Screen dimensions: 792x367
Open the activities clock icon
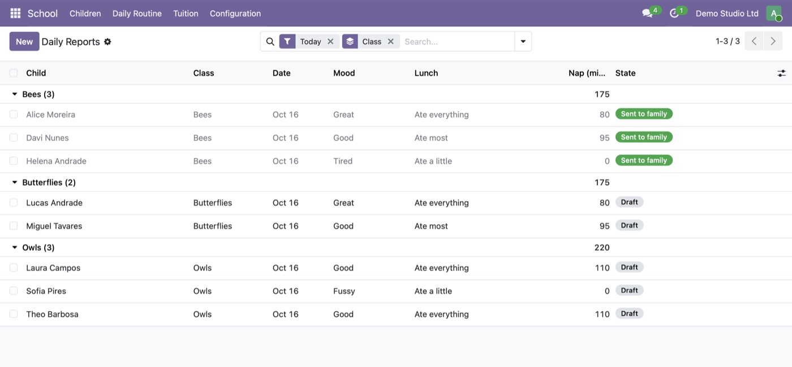click(674, 14)
